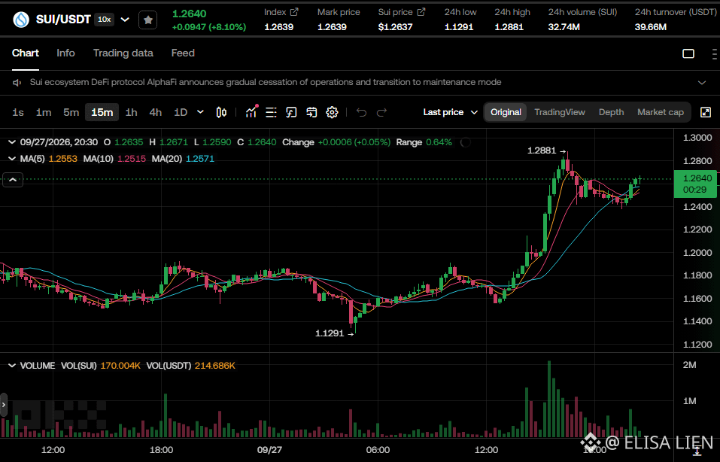This screenshot has width=720, height=462.
Task: Open the chart indicators tool
Action: [251, 113]
